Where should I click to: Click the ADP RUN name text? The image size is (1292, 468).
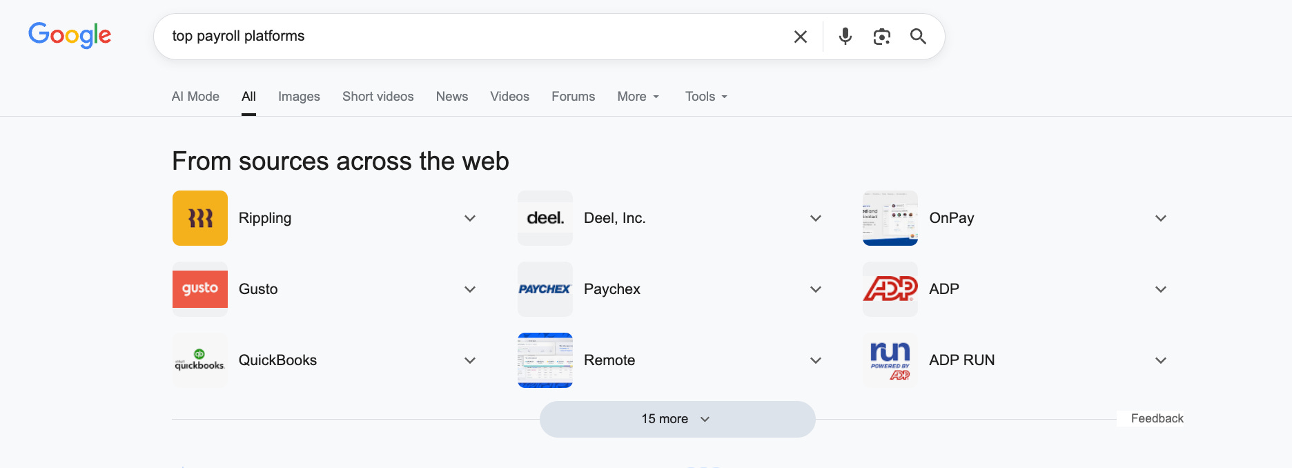click(x=962, y=360)
